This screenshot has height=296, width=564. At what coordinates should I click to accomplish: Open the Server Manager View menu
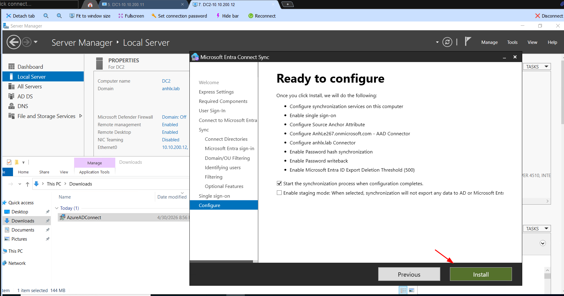[532, 42]
